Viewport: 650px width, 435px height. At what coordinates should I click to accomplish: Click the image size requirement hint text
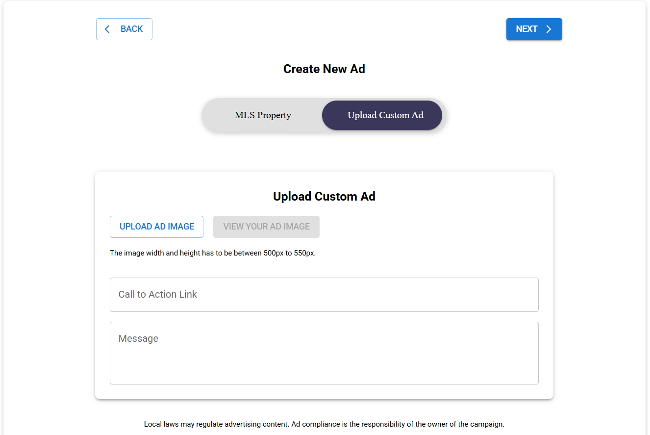click(213, 254)
